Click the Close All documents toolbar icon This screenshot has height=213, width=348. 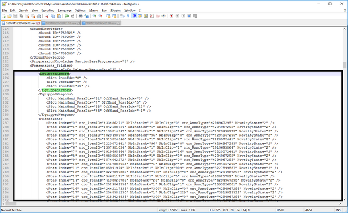click(33, 16)
